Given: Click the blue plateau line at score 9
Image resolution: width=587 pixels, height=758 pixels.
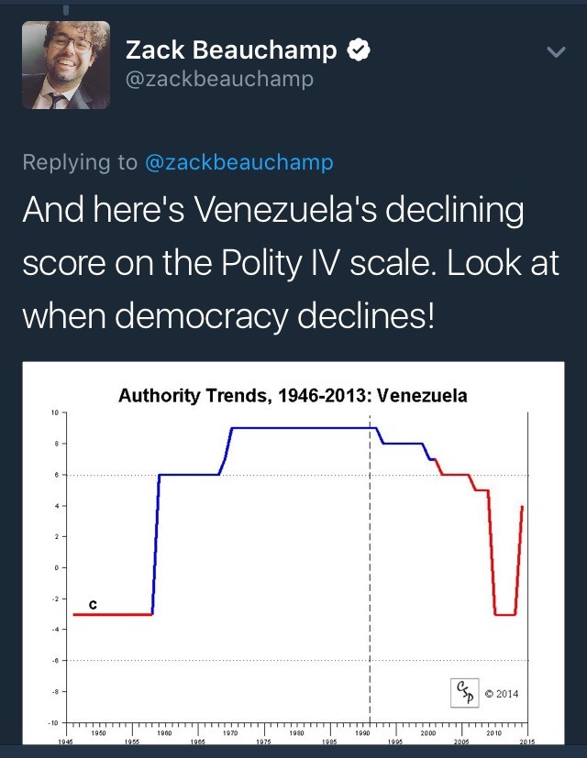Looking at the screenshot, I should pyautogui.click(x=303, y=428).
